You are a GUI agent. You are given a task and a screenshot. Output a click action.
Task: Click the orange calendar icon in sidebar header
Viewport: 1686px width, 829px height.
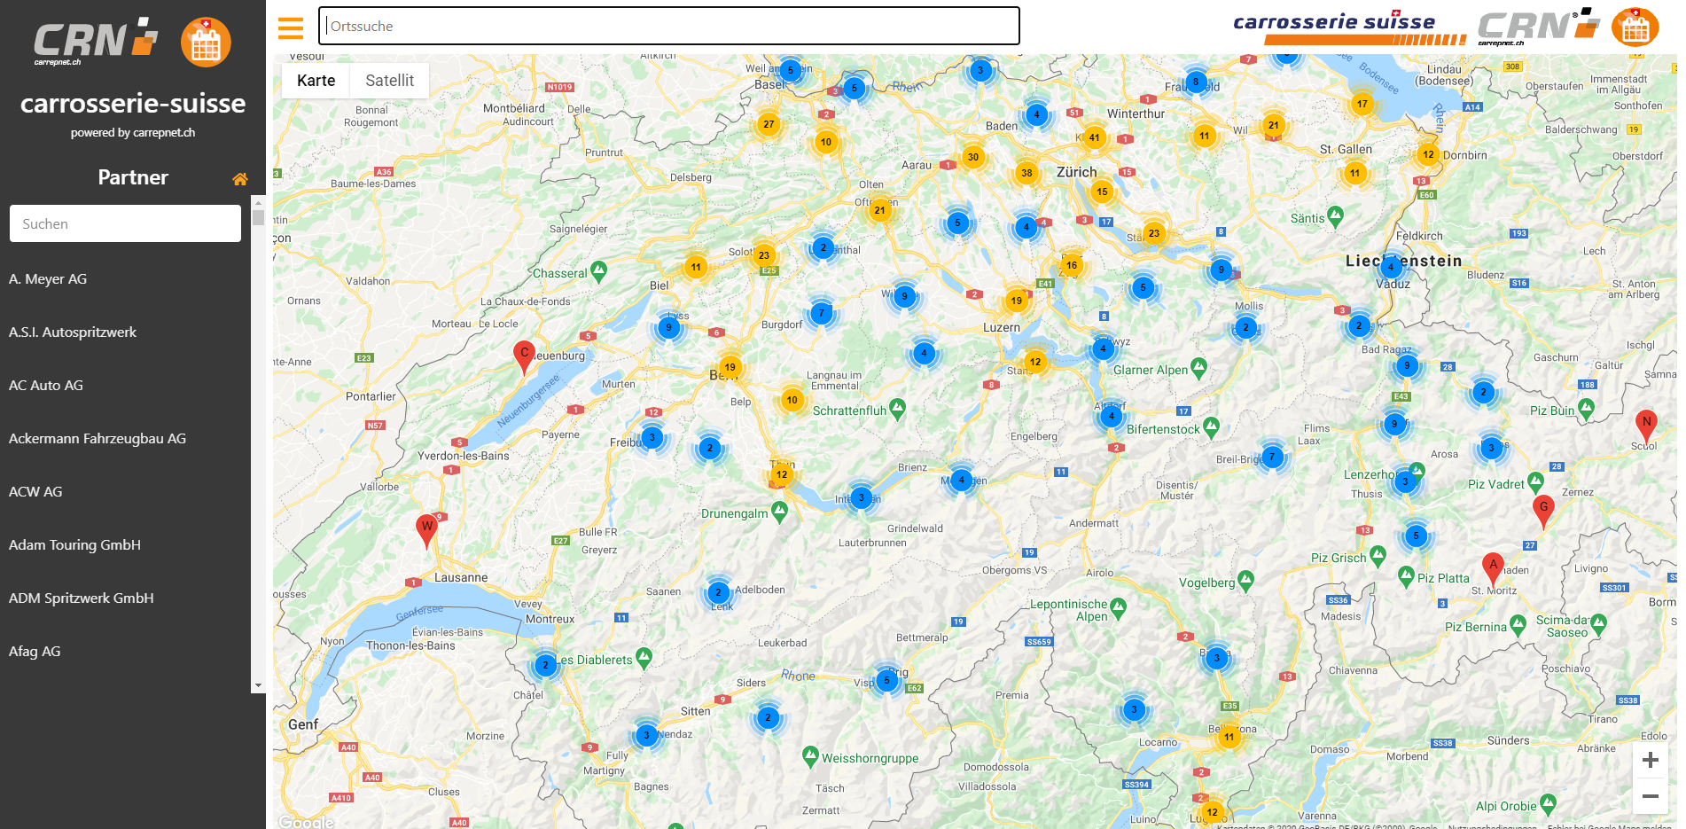[206, 43]
